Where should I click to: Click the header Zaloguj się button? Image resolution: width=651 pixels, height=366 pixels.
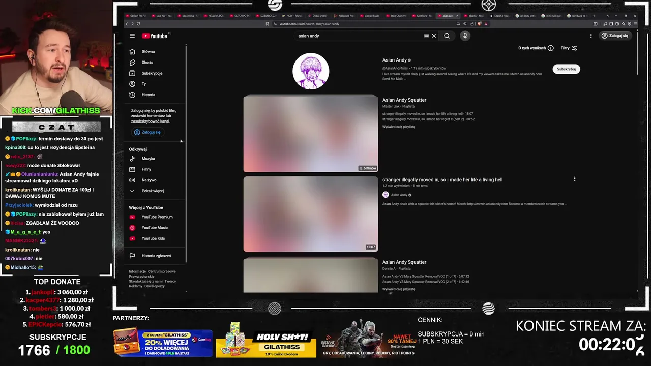click(615, 36)
